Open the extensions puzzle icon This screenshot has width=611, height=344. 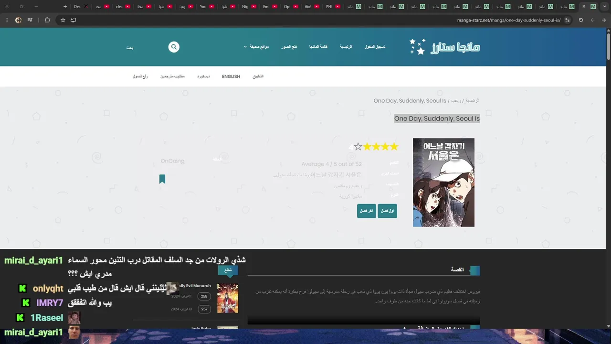pos(47,20)
